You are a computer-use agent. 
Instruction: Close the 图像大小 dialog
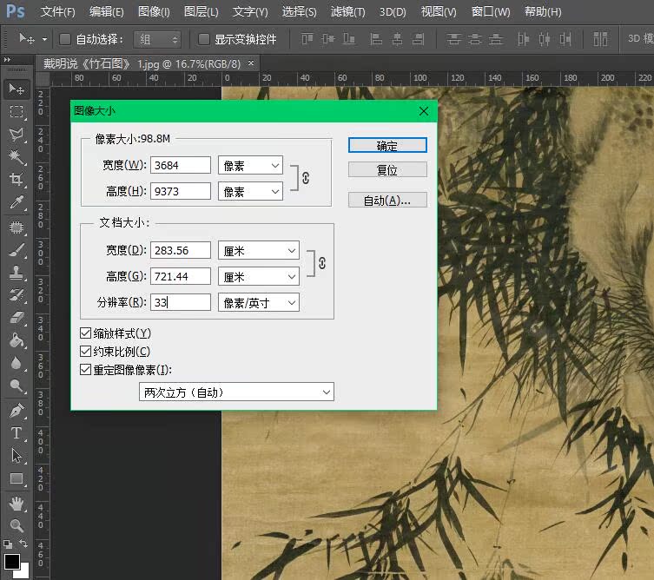[424, 111]
